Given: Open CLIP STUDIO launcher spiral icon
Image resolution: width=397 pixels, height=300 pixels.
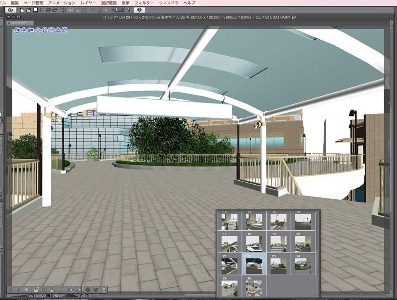Looking at the screenshot, I should [x=11, y=10].
